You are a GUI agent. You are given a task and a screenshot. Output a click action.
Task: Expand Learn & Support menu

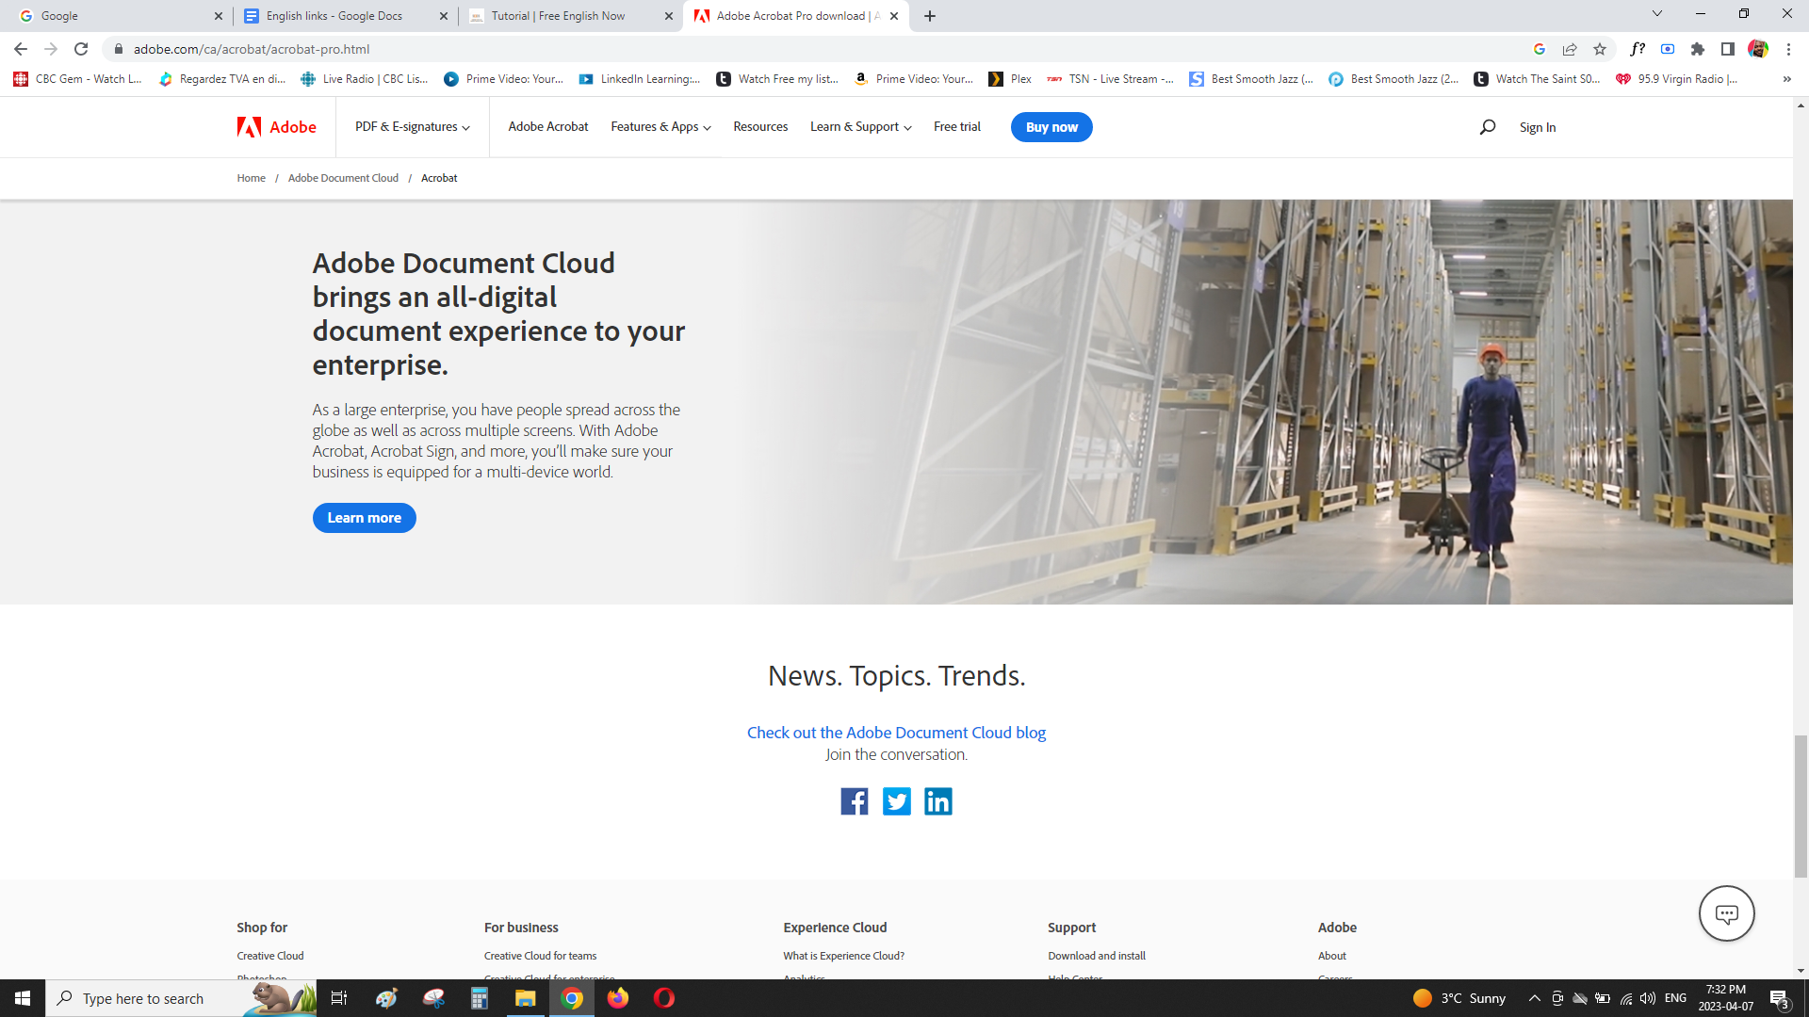point(860,127)
